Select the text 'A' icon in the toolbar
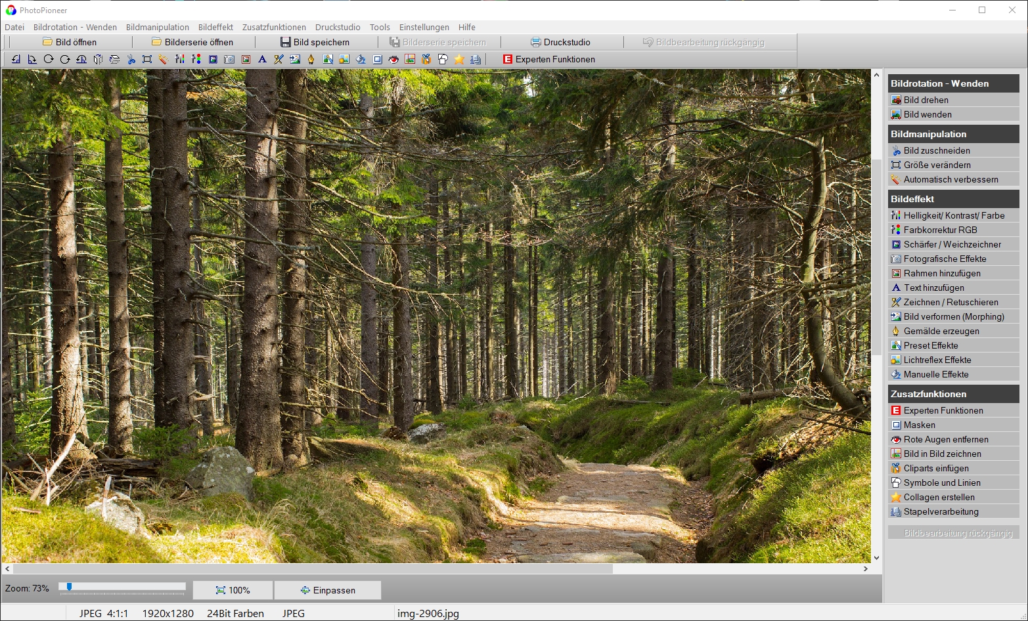The height and width of the screenshot is (621, 1028). 262,59
